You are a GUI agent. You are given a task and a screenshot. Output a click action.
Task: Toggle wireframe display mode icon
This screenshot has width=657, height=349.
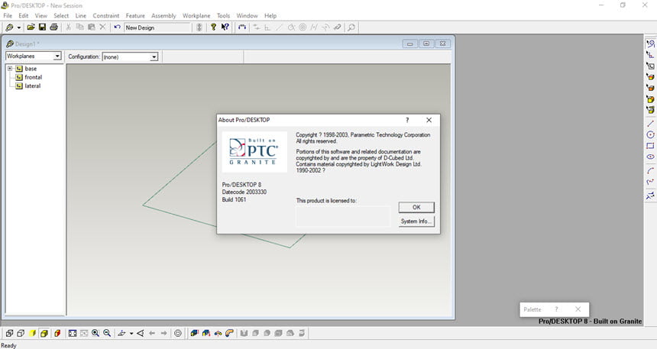(x=9, y=333)
